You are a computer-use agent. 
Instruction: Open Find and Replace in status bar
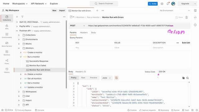[23, 110]
